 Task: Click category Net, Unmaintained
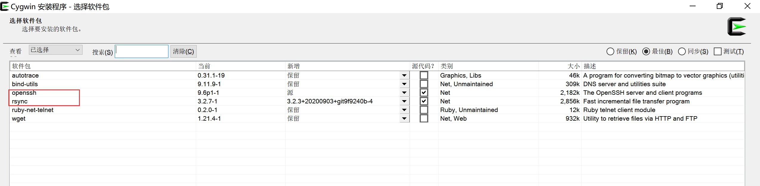[x=466, y=84]
